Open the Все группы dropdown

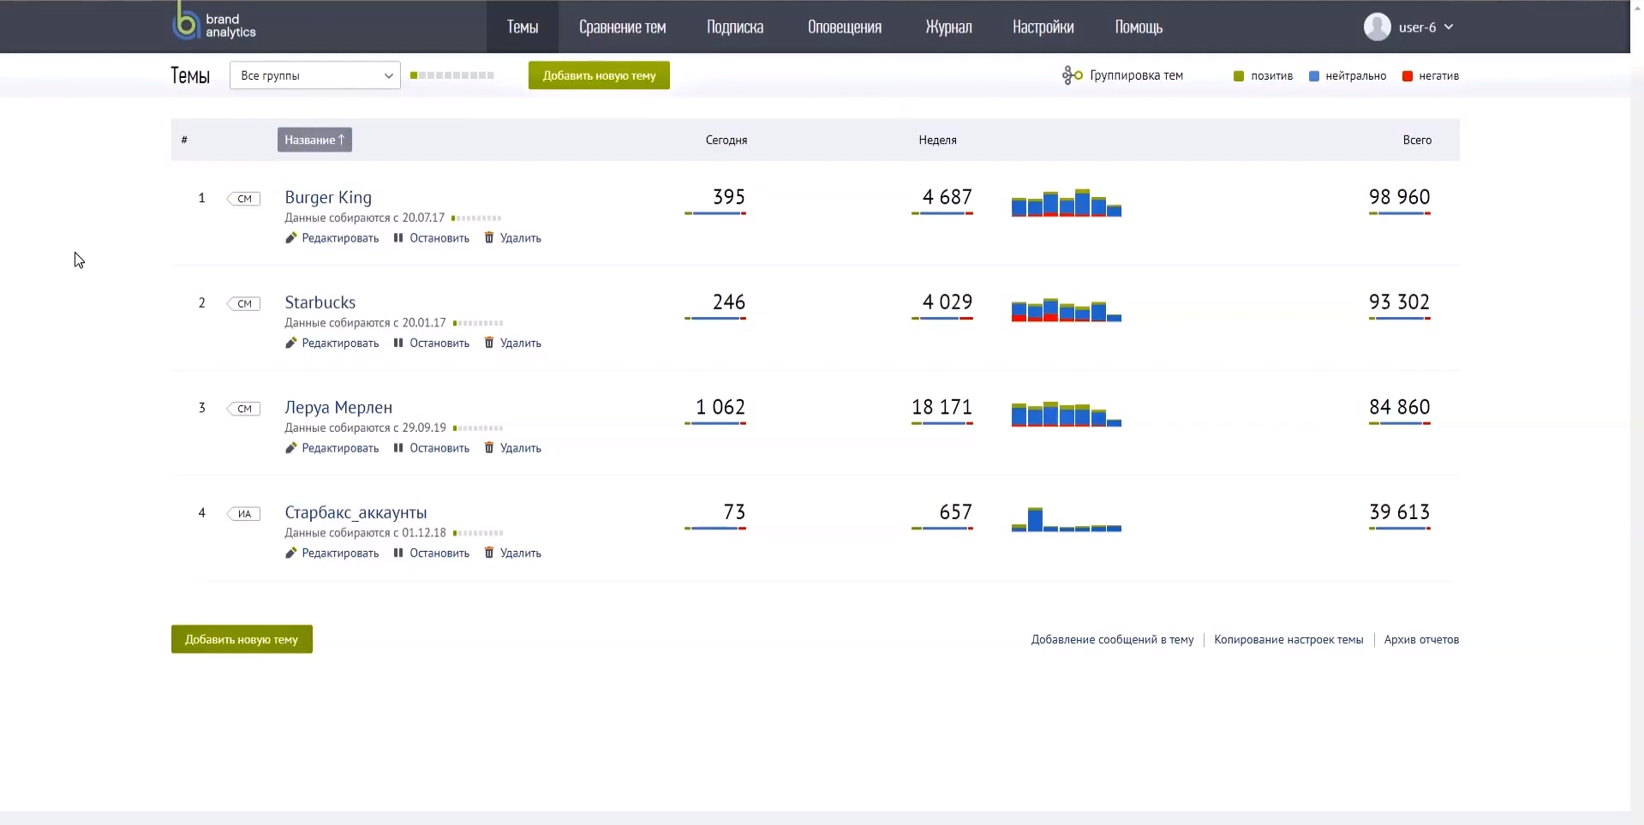[x=315, y=75]
